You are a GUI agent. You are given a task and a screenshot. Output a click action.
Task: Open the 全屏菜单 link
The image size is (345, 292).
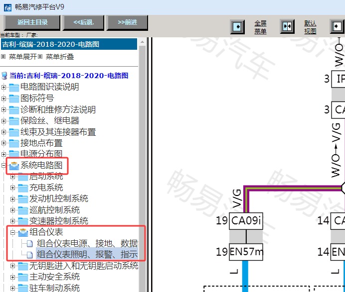261,27
